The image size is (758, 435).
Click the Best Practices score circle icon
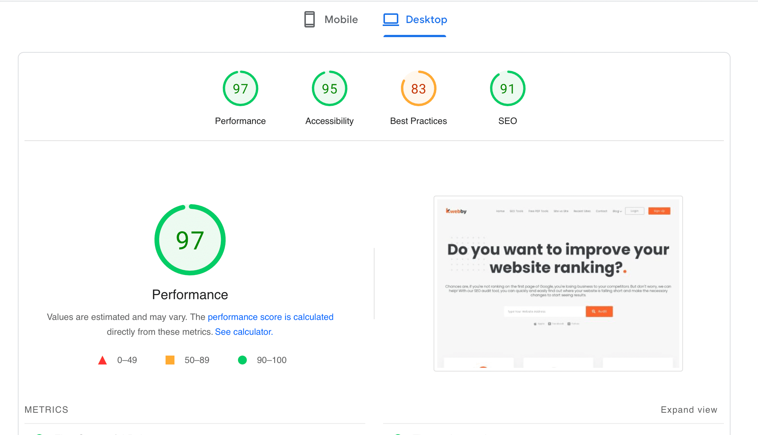coord(419,89)
